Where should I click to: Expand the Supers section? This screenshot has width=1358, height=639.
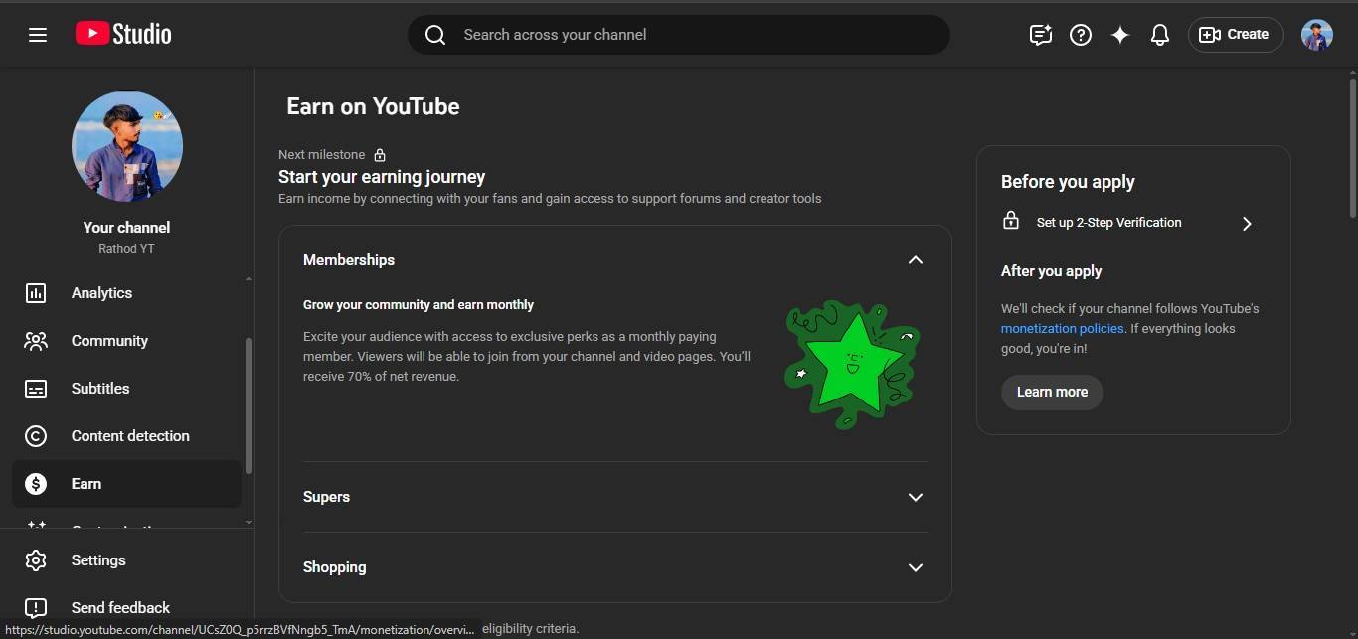tap(915, 497)
